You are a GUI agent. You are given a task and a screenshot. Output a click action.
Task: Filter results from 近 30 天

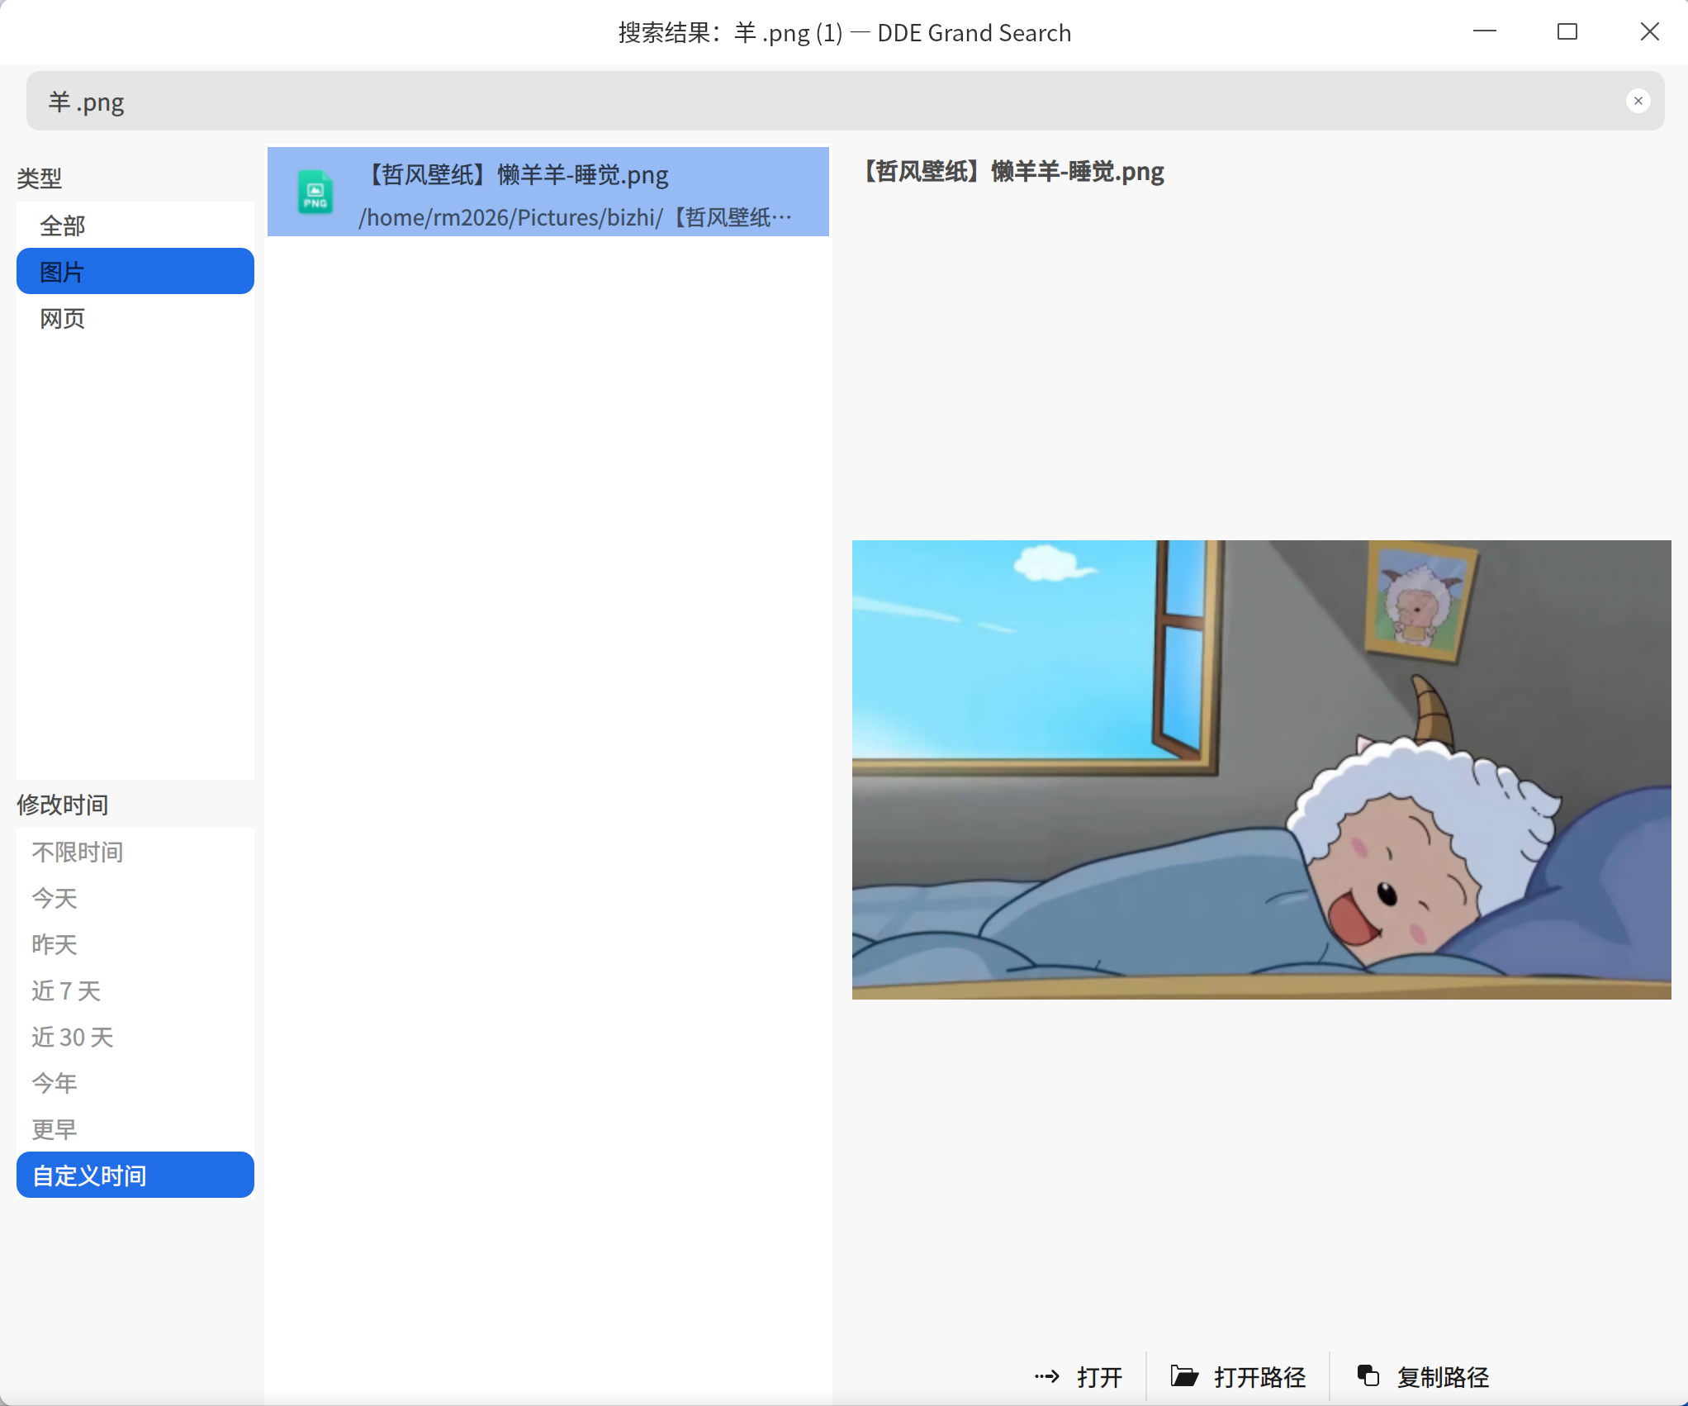click(135, 1037)
